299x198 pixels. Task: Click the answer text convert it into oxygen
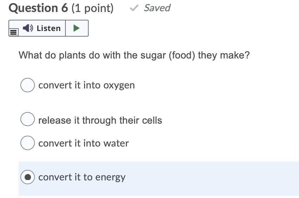point(87,85)
